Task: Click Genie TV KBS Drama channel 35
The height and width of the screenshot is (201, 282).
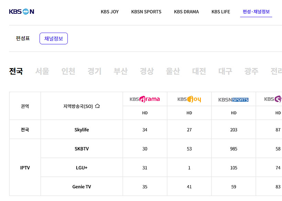Action: [x=145, y=187]
